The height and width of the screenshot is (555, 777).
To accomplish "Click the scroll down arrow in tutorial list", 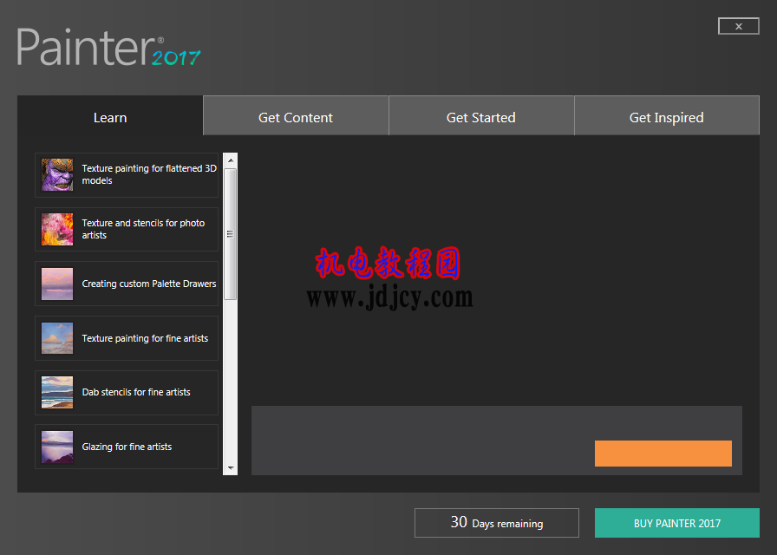I will tap(231, 467).
